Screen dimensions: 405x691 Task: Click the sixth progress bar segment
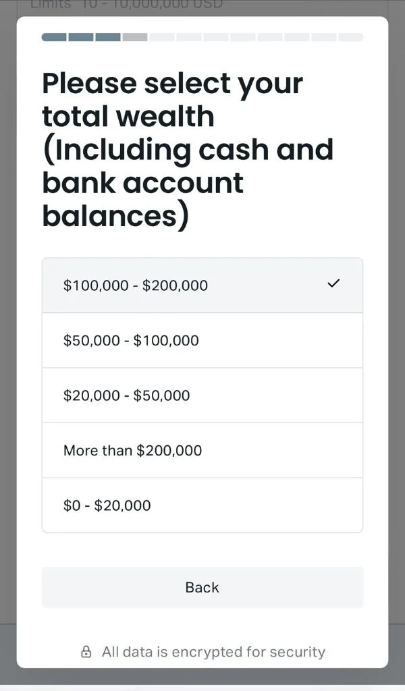tap(189, 37)
